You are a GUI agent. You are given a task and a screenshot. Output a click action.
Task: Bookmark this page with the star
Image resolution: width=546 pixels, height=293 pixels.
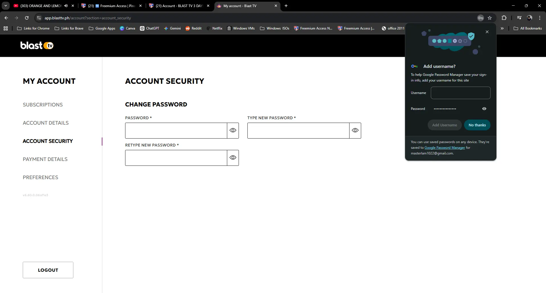coord(490,18)
